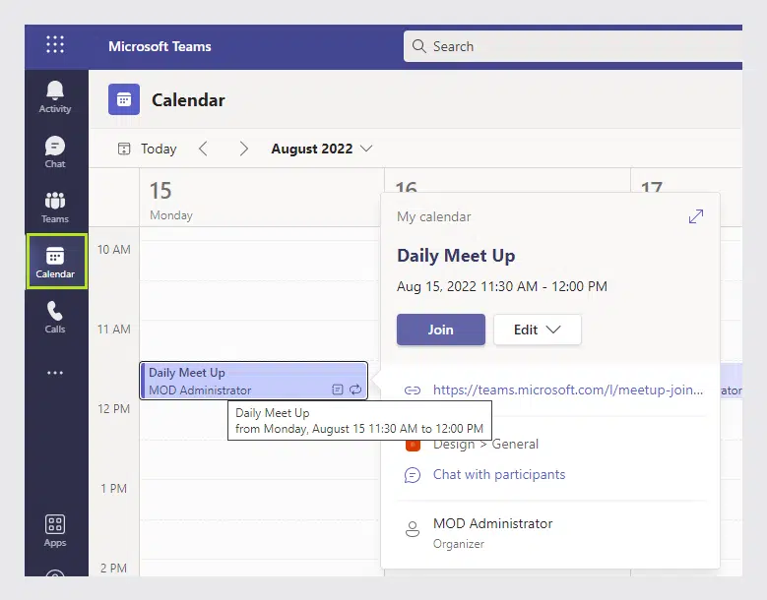Click the link icon beside meeting URL
The image size is (767, 600).
tap(413, 390)
